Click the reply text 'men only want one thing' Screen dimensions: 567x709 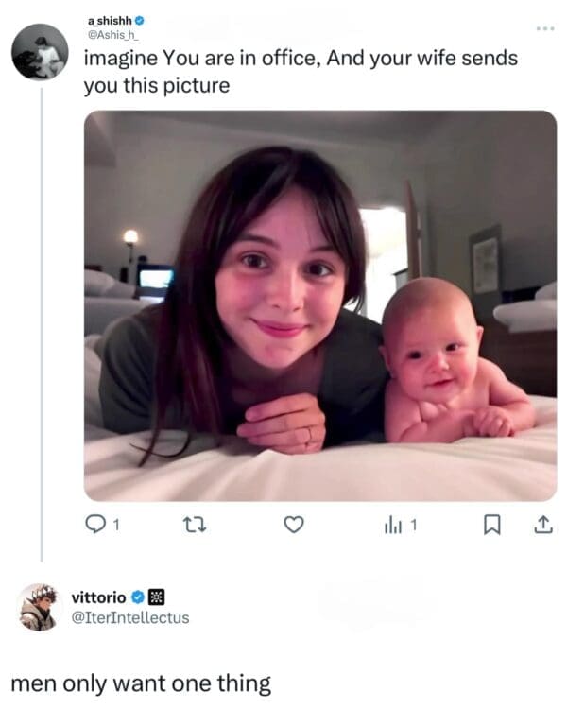140,683
